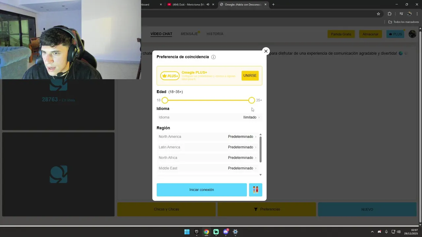Open the network status tray icon

pos(393,232)
